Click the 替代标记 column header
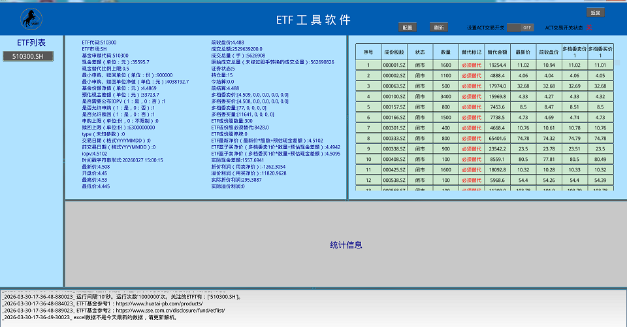Image resolution: width=627 pixels, height=327 pixels. tap(472, 52)
